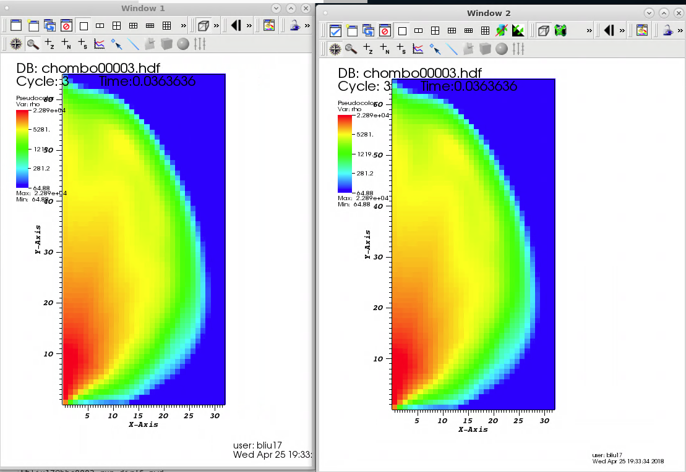Choose the lineout chart tool in Window 1
This screenshot has width=686, height=472.
click(100, 44)
